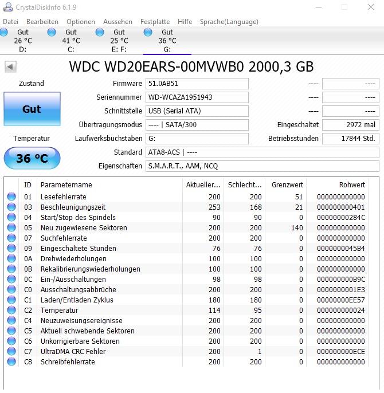This screenshot has height=393, width=384.
Task: Select the E: F: drive status orb
Action: click(x=100, y=32)
